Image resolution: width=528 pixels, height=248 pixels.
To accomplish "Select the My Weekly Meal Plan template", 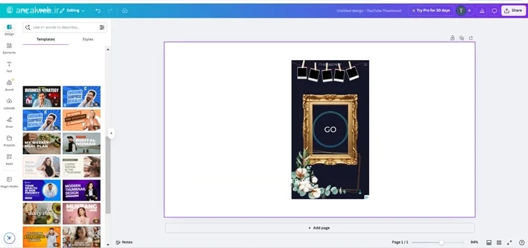I will (42, 143).
